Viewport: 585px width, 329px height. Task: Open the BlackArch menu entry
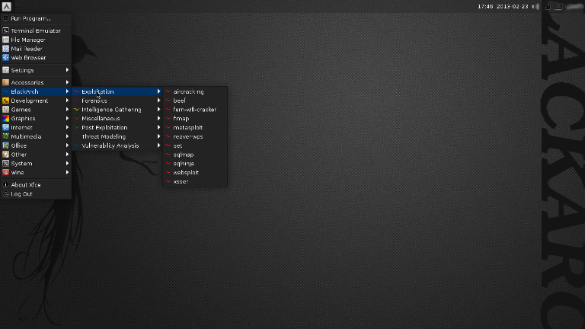coord(36,91)
